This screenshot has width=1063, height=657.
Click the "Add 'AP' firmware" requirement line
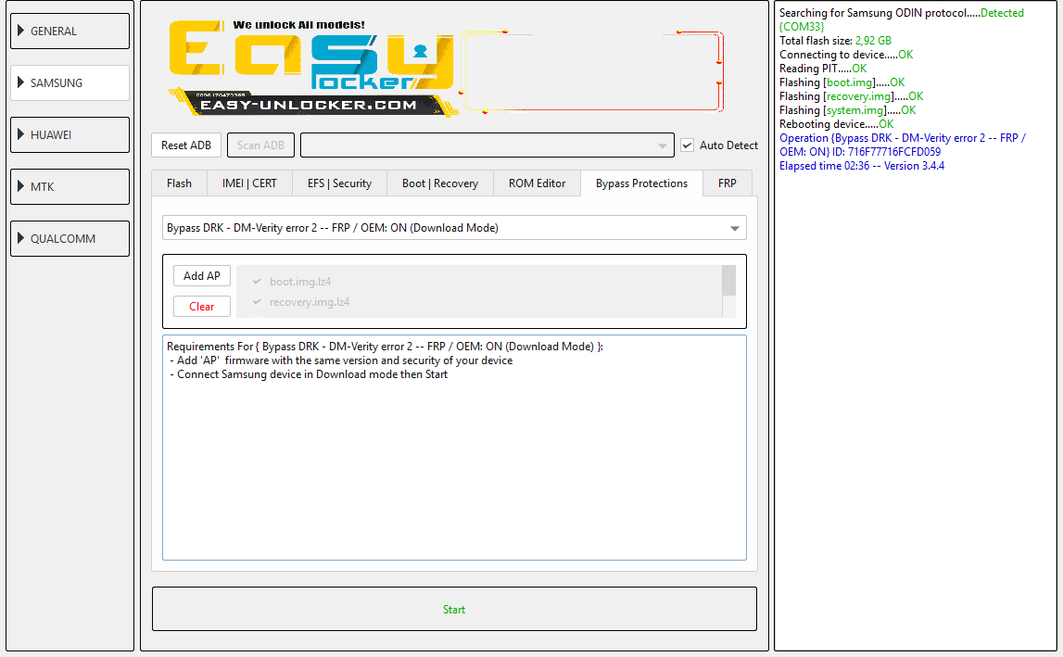coord(342,360)
